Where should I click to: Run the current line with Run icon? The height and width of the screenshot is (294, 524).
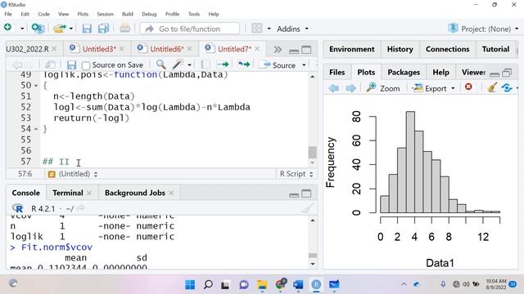click(x=223, y=65)
